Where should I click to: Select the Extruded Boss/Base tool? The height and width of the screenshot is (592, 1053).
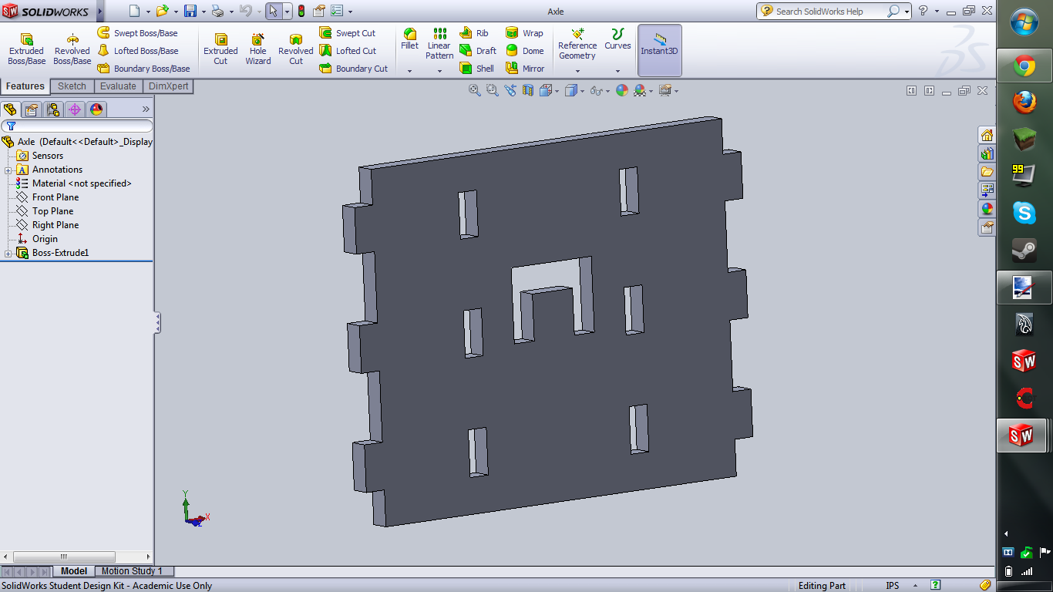click(x=26, y=49)
